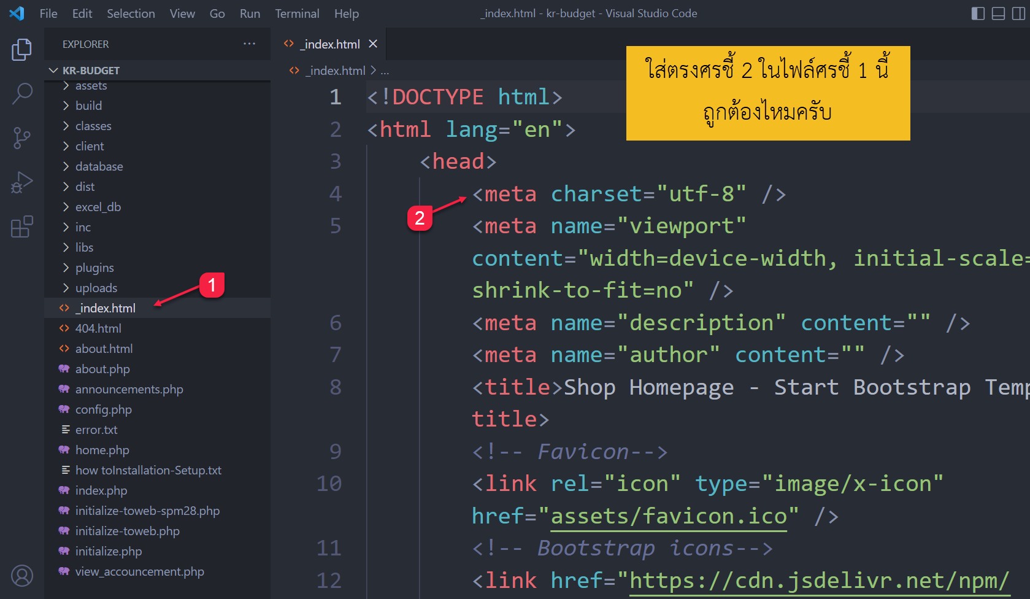Open the Run and Debug view icon
The height and width of the screenshot is (599, 1030).
point(22,182)
